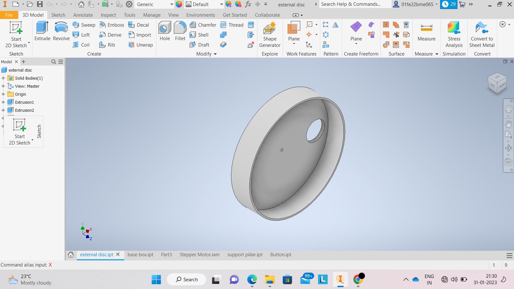Click the Chamfer tool
Image resolution: width=514 pixels, height=289 pixels.
tap(203, 25)
